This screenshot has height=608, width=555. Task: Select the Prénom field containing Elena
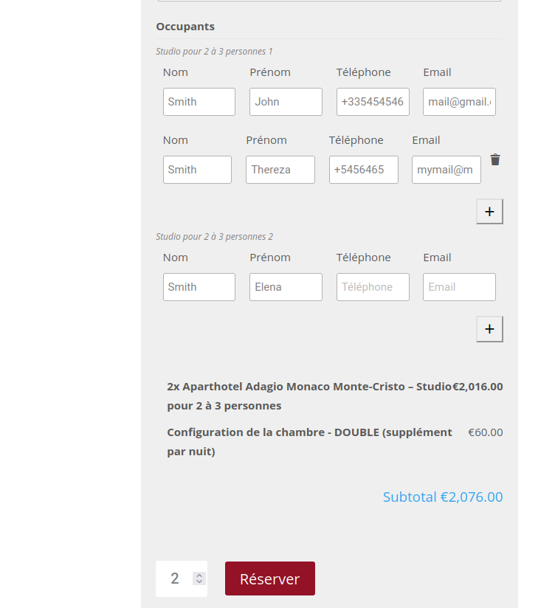[286, 287]
